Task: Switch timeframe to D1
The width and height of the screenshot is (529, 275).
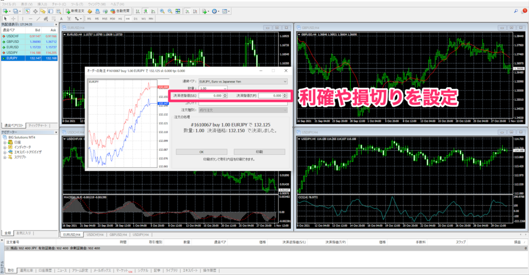Action: point(136,19)
